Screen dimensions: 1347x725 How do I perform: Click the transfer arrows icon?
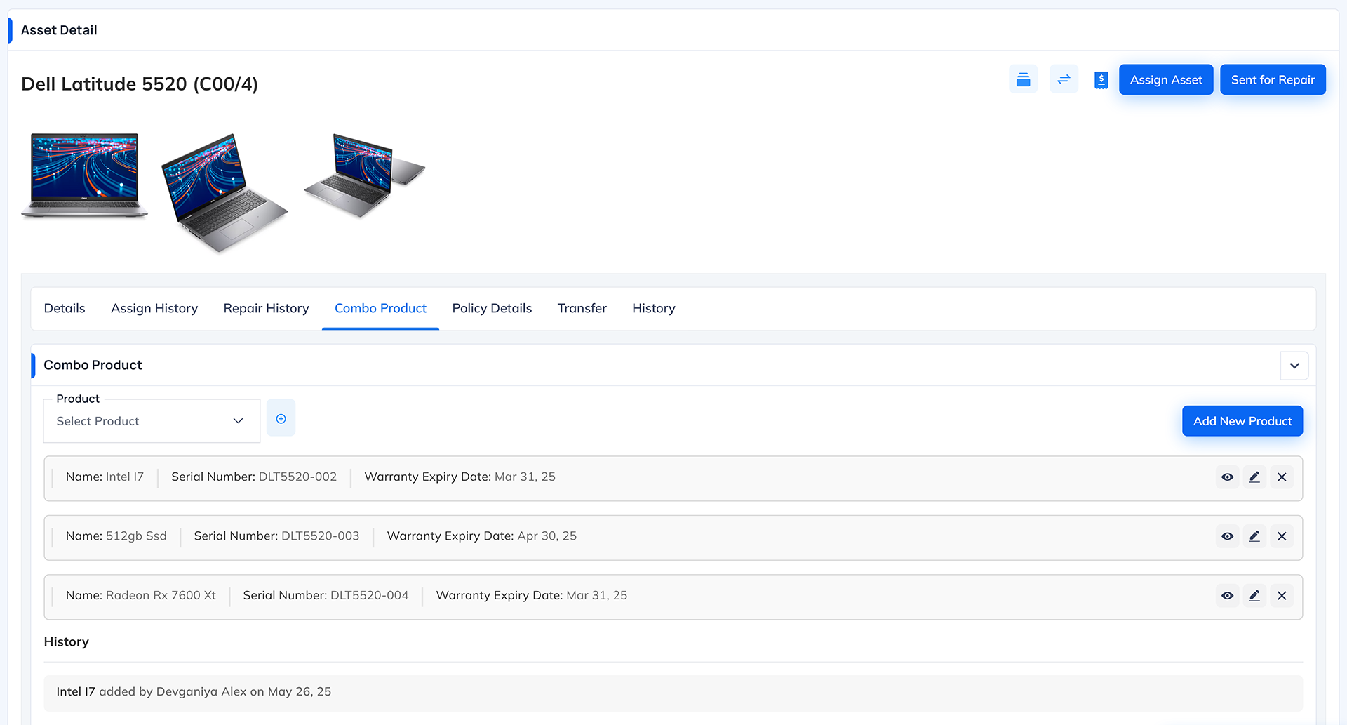1064,79
